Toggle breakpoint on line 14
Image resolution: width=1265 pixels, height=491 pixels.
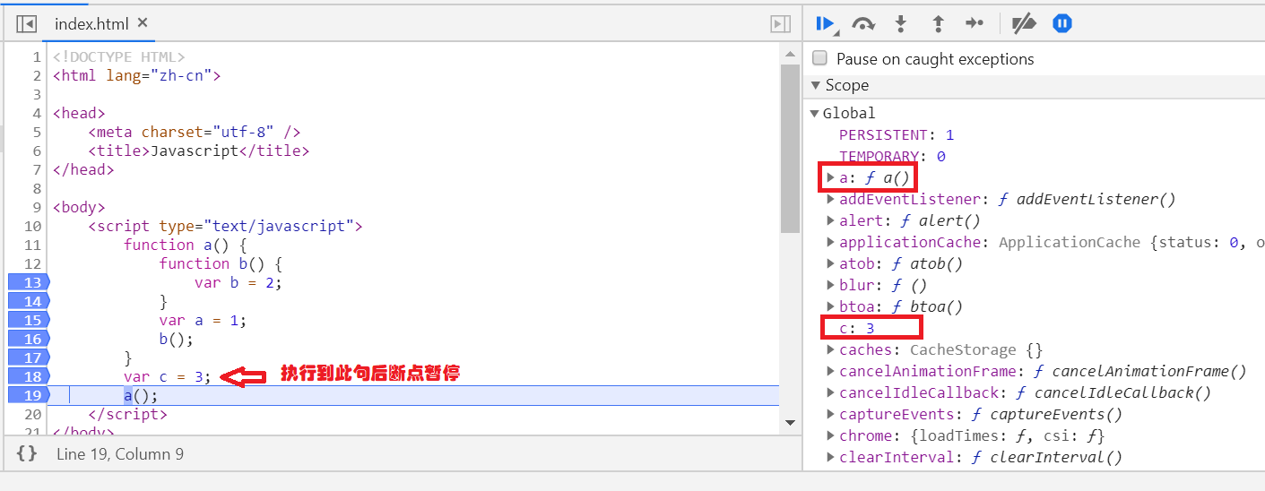tap(29, 301)
